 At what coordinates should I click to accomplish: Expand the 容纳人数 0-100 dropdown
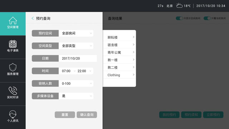(76, 83)
